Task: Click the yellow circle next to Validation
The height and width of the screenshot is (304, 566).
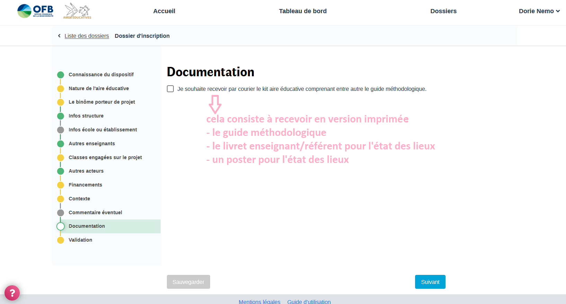Action: tap(61, 240)
